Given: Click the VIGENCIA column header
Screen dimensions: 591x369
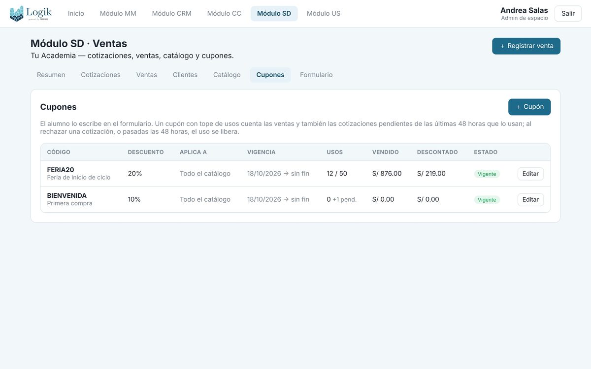Looking at the screenshot, I should [x=262, y=152].
